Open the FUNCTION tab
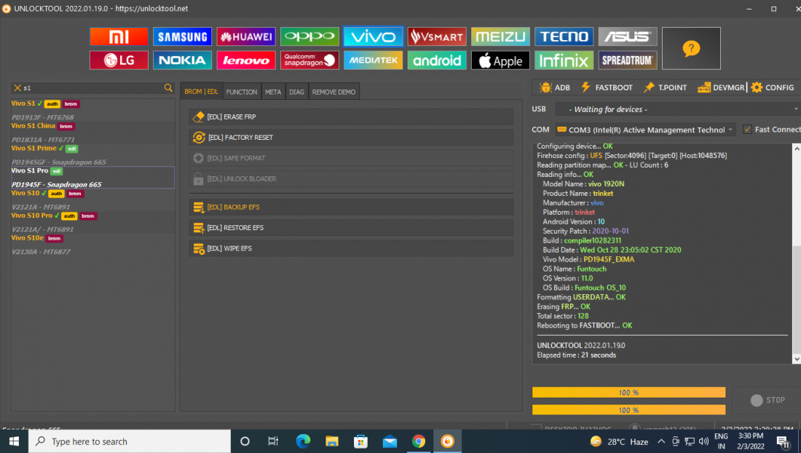The image size is (801, 453). (242, 92)
